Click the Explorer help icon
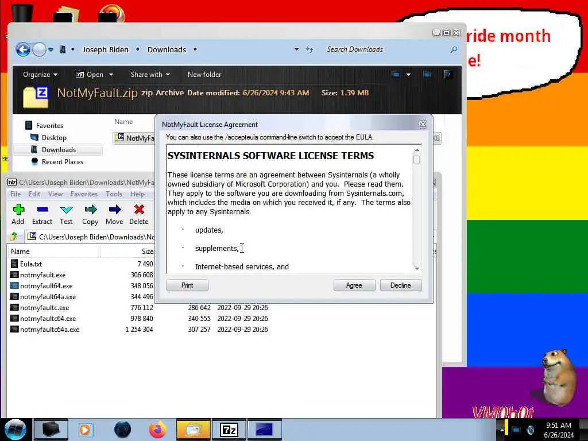 pyautogui.click(x=447, y=75)
